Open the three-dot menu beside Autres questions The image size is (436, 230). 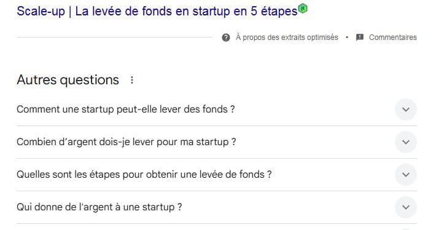(x=132, y=80)
